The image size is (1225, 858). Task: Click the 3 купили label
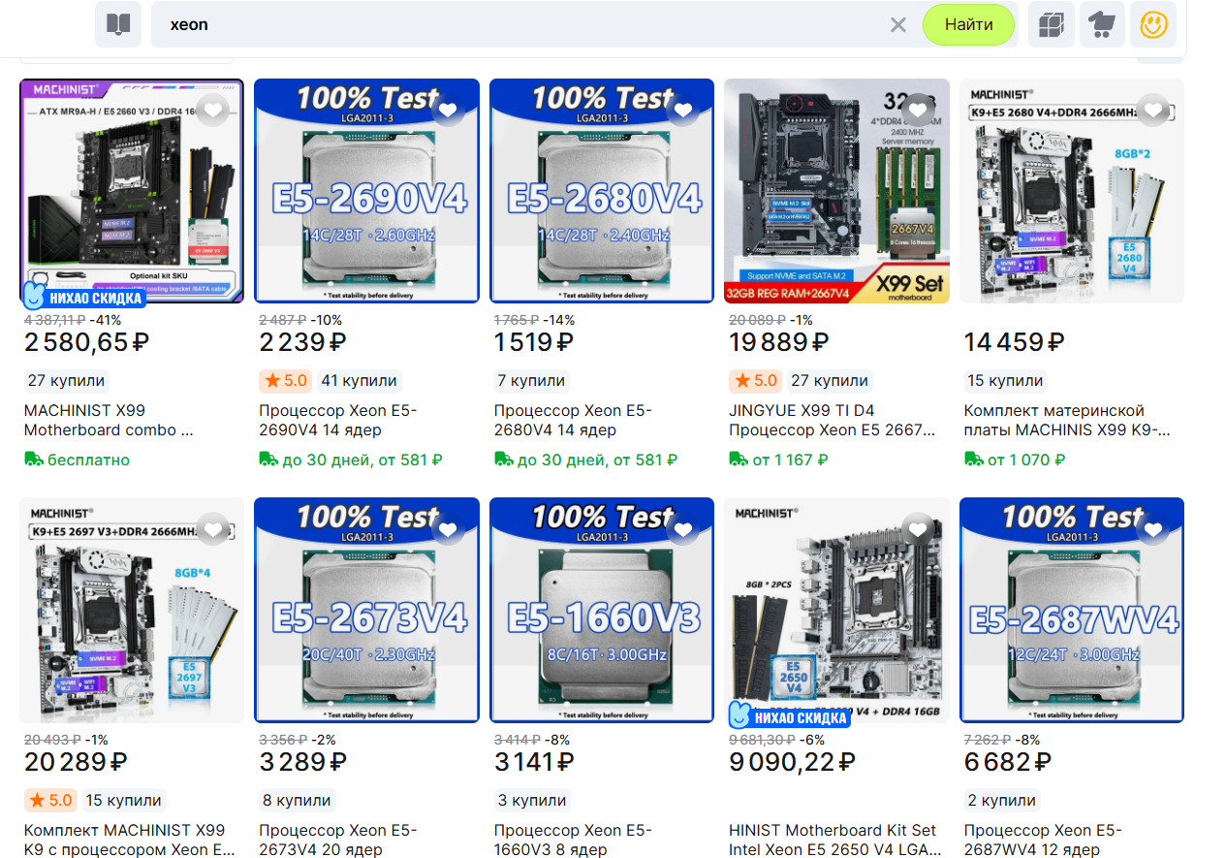(531, 800)
